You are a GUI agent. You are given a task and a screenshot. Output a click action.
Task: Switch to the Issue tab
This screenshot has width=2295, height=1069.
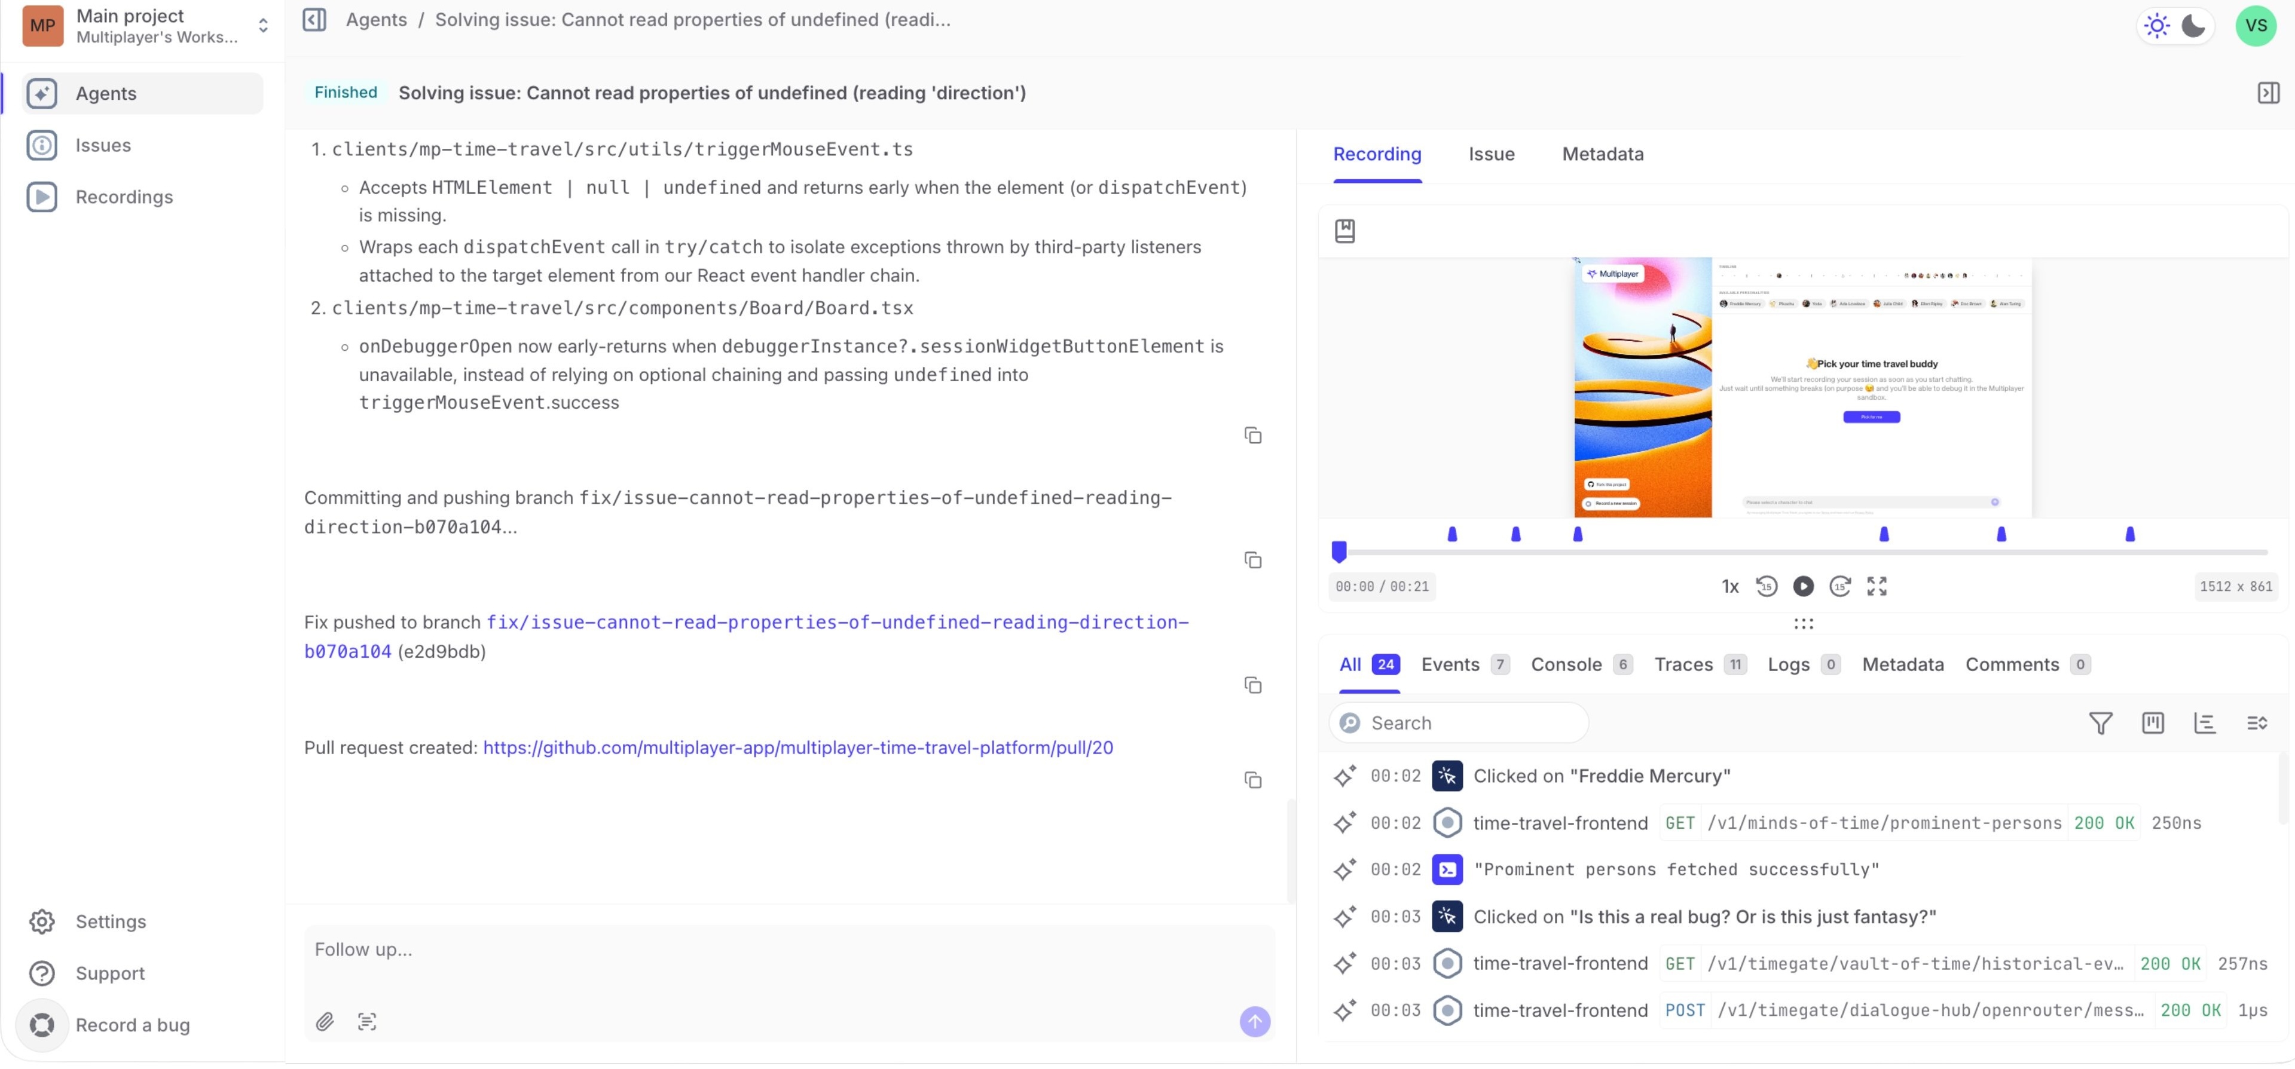point(1490,154)
